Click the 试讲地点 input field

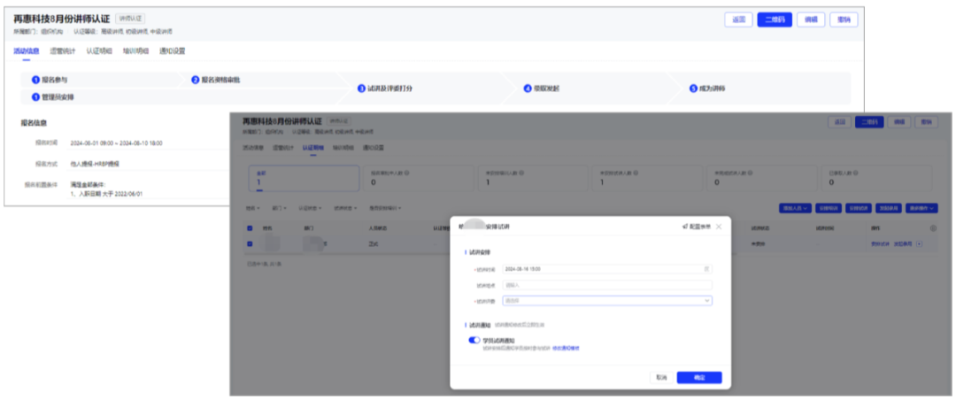tap(607, 285)
